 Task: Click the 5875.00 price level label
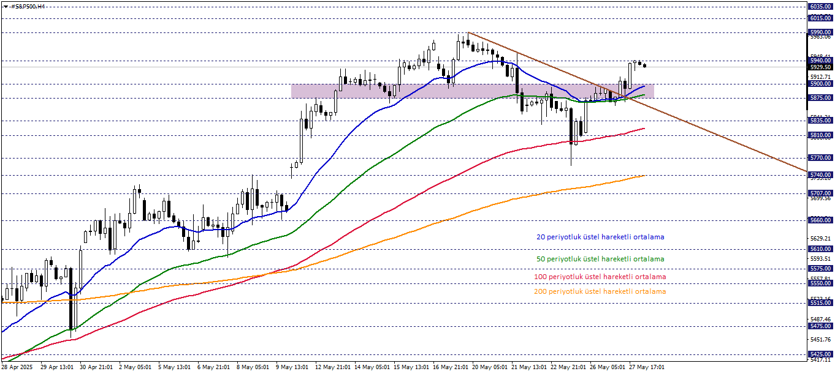point(820,98)
